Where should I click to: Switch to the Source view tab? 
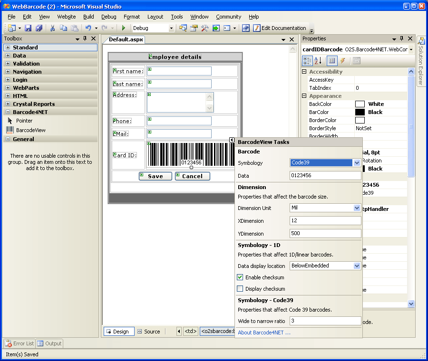[x=148, y=332]
